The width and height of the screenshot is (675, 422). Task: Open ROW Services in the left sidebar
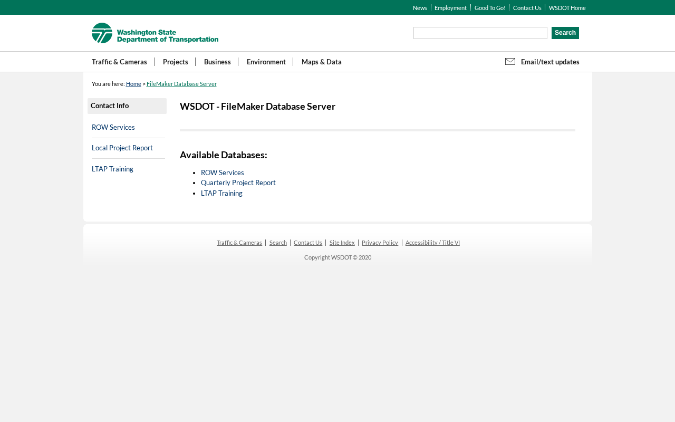coord(113,127)
